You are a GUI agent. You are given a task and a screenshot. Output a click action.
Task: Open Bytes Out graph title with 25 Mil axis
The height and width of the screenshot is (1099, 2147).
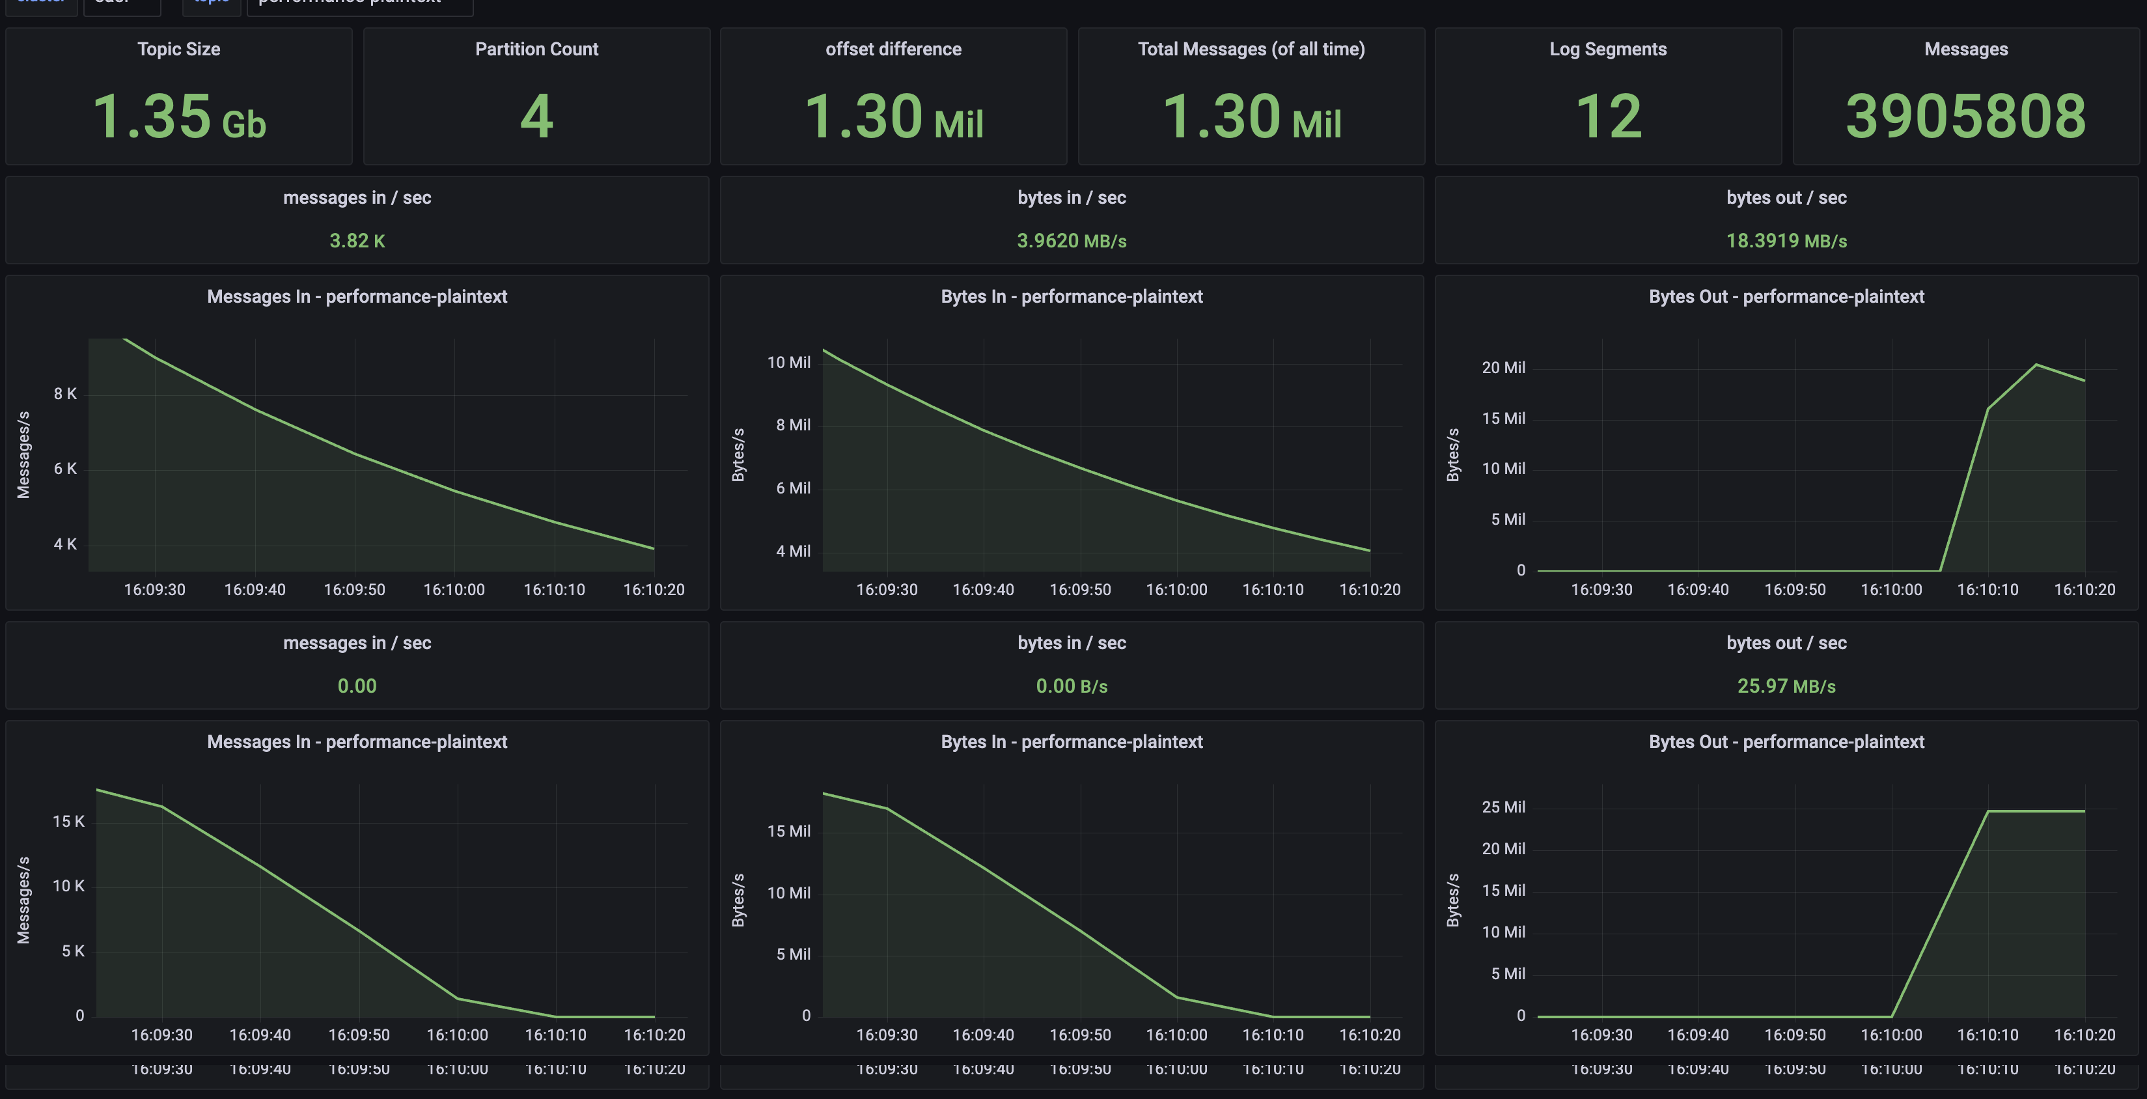pos(1786,742)
